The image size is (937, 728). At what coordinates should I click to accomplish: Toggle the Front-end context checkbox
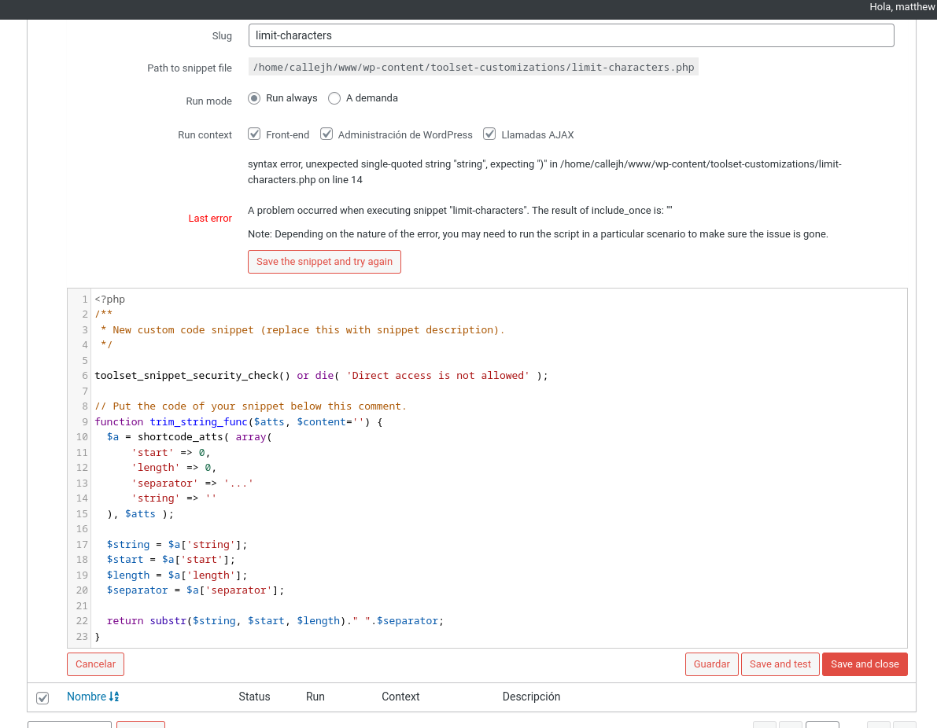[254, 134]
